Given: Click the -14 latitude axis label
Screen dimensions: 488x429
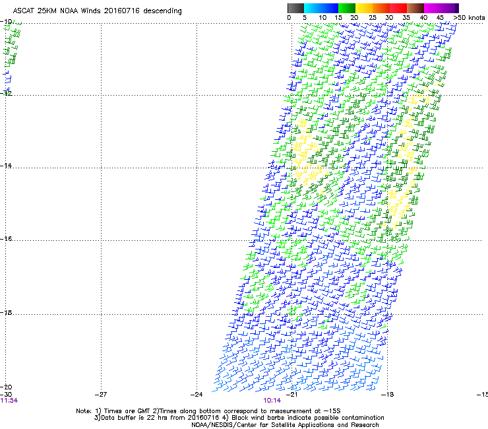Looking at the screenshot, I should (x=6, y=166).
